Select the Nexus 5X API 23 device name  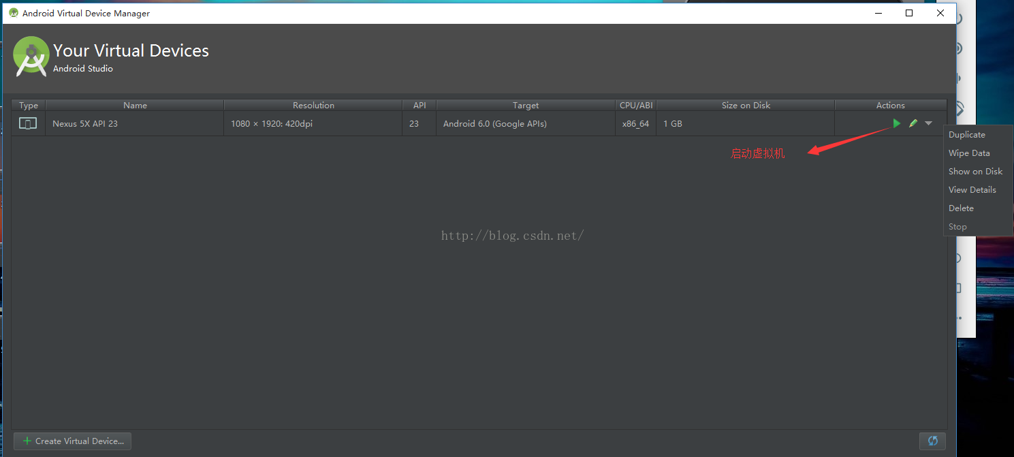85,124
